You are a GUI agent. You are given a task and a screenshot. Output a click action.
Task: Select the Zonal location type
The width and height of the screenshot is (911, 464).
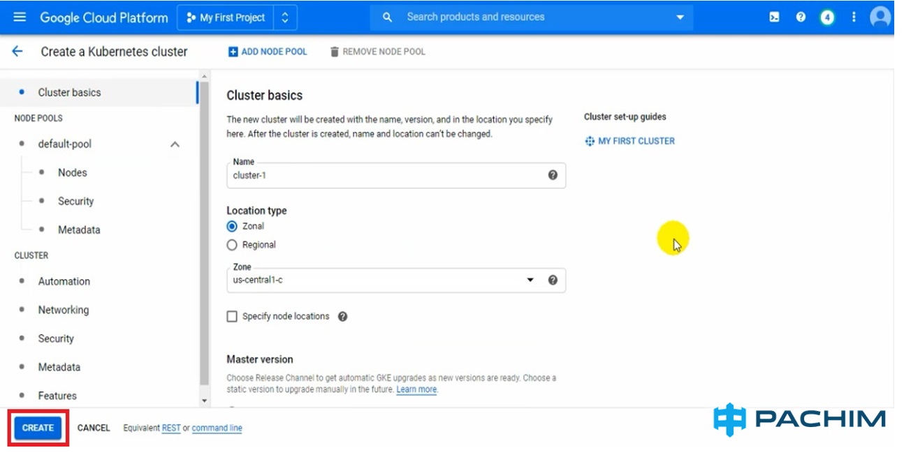pos(232,226)
